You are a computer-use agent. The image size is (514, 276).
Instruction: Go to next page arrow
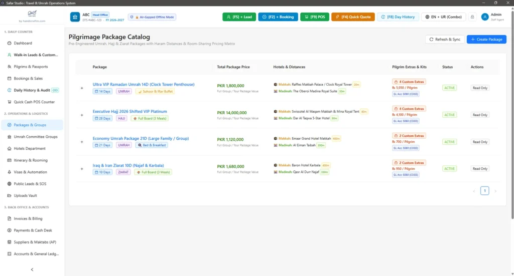(495, 191)
